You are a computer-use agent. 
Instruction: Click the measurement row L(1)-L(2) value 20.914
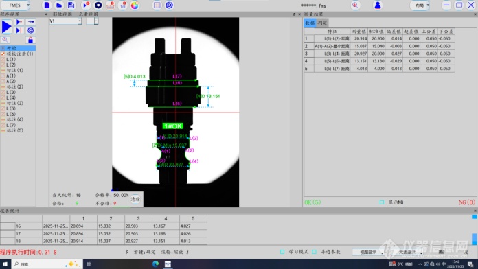click(x=358, y=38)
